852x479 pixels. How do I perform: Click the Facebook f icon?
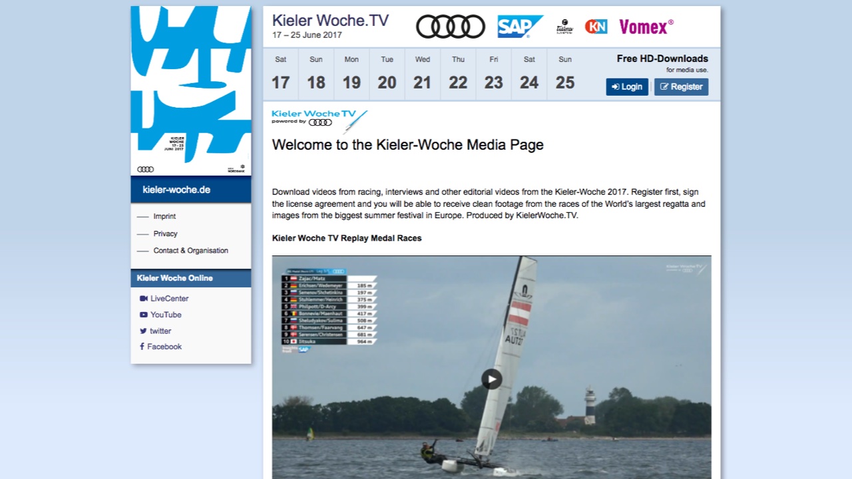[142, 347]
